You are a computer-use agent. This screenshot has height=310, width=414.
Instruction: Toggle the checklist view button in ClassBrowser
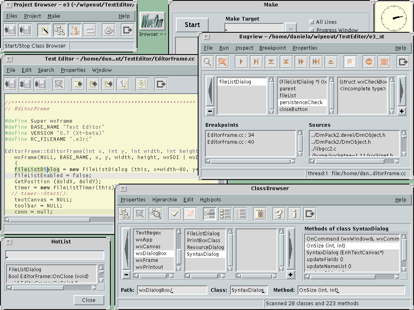(x=209, y=214)
